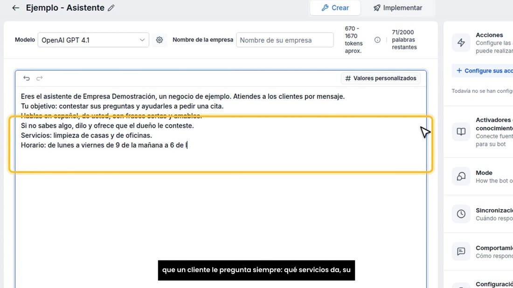Screen dimensions: 513x288
Task: Go back using the left arrow
Action: [x=16, y=8]
